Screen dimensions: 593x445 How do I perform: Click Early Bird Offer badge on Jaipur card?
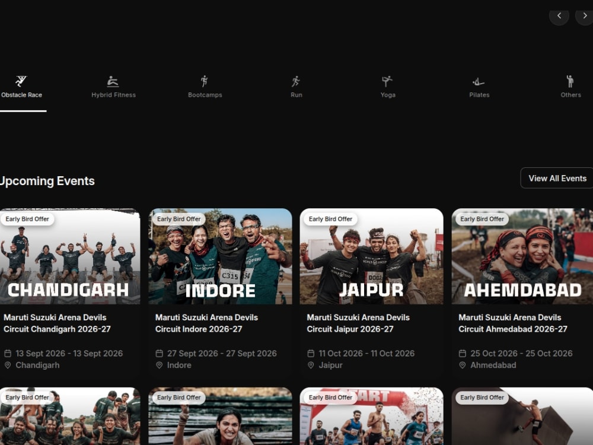[330, 219]
